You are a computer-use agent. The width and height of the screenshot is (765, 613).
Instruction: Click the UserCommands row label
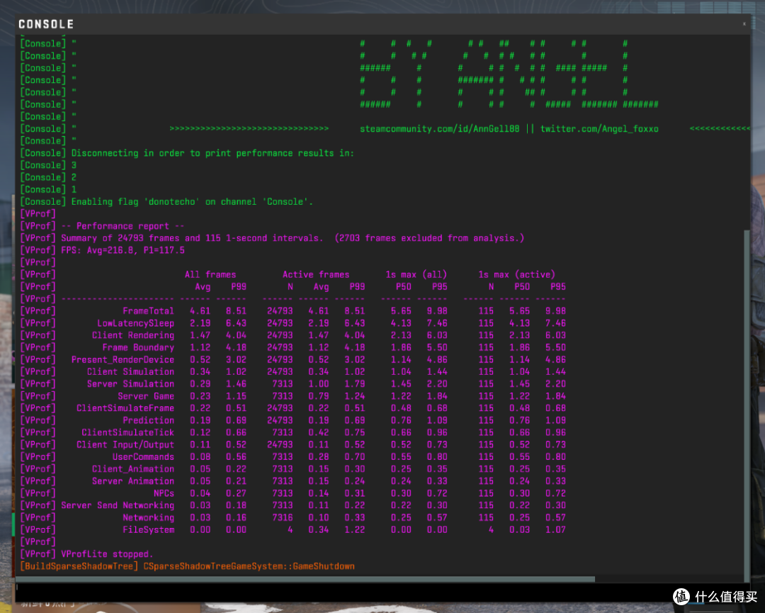point(143,457)
